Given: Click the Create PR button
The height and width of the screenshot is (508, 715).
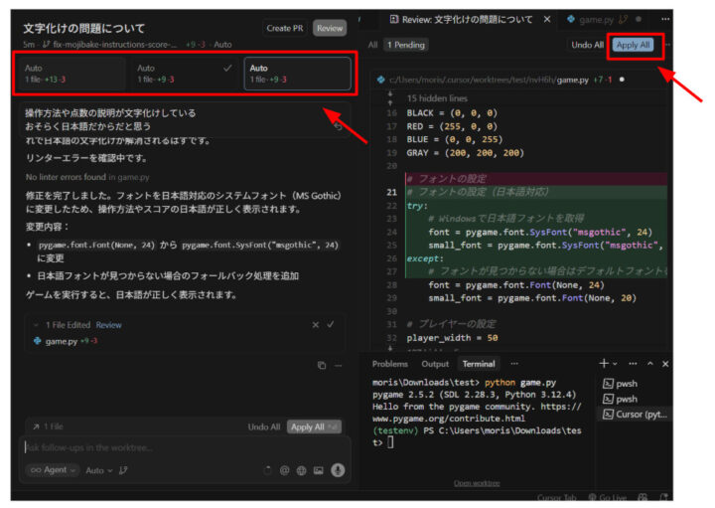Looking at the screenshot, I should tap(285, 28).
